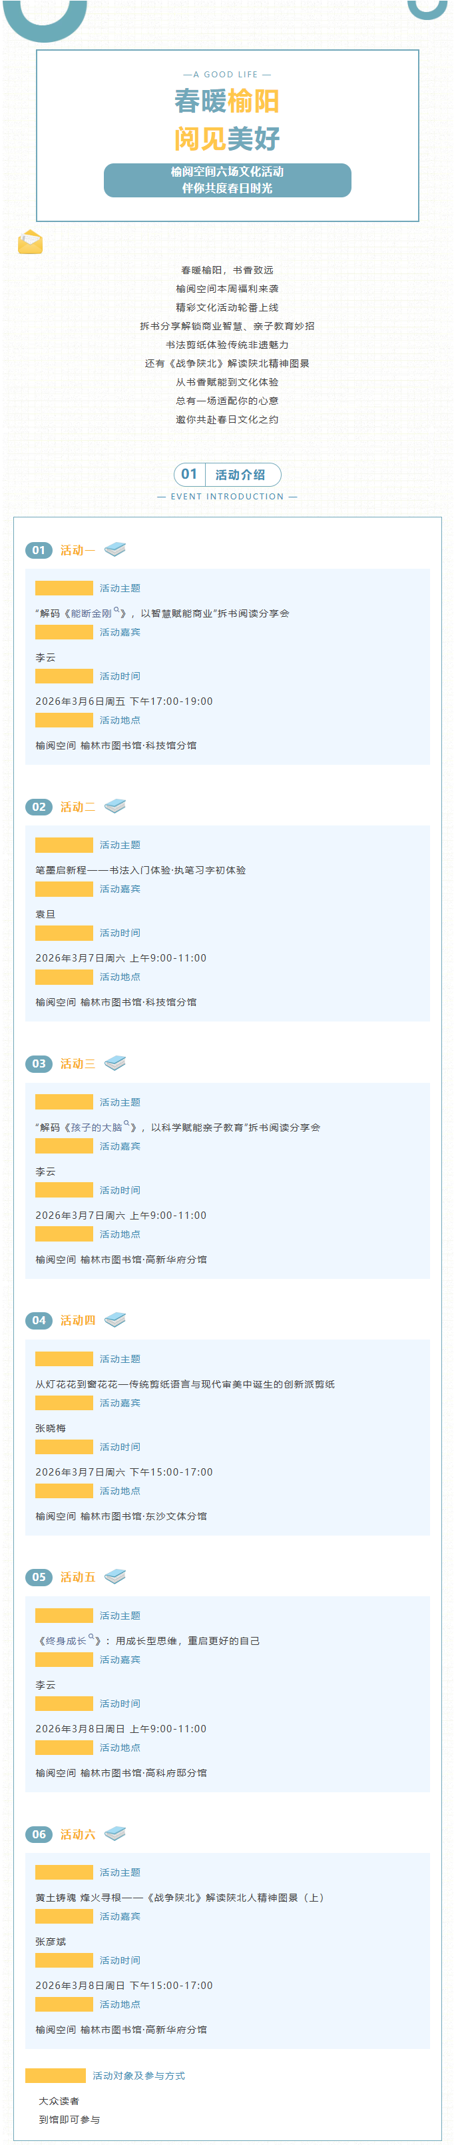The width and height of the screenshot is (456, 2145).
Task: Open the 终身成长 book link
Action: (66, 1641)
